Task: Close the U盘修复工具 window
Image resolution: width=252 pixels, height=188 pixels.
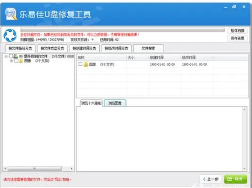Action: (244, 7)
